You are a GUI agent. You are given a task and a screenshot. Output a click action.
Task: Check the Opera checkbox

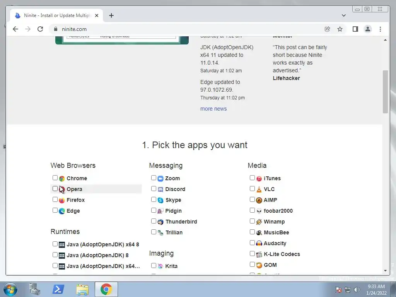click(55, 189)
